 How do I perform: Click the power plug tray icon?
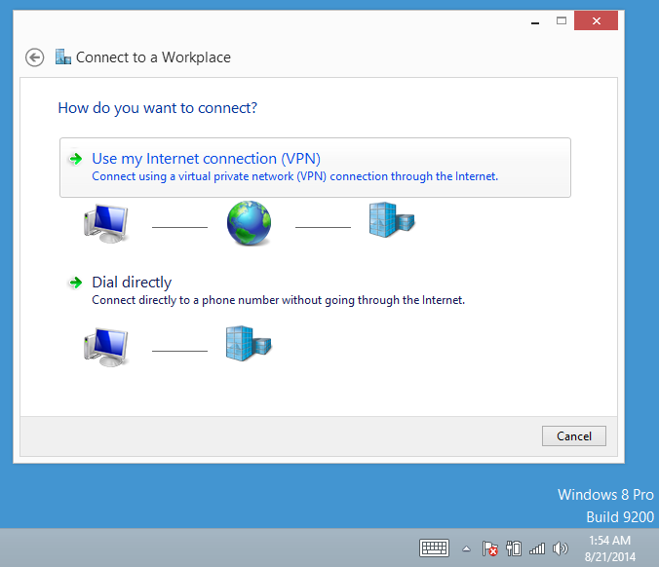point(514,548)
